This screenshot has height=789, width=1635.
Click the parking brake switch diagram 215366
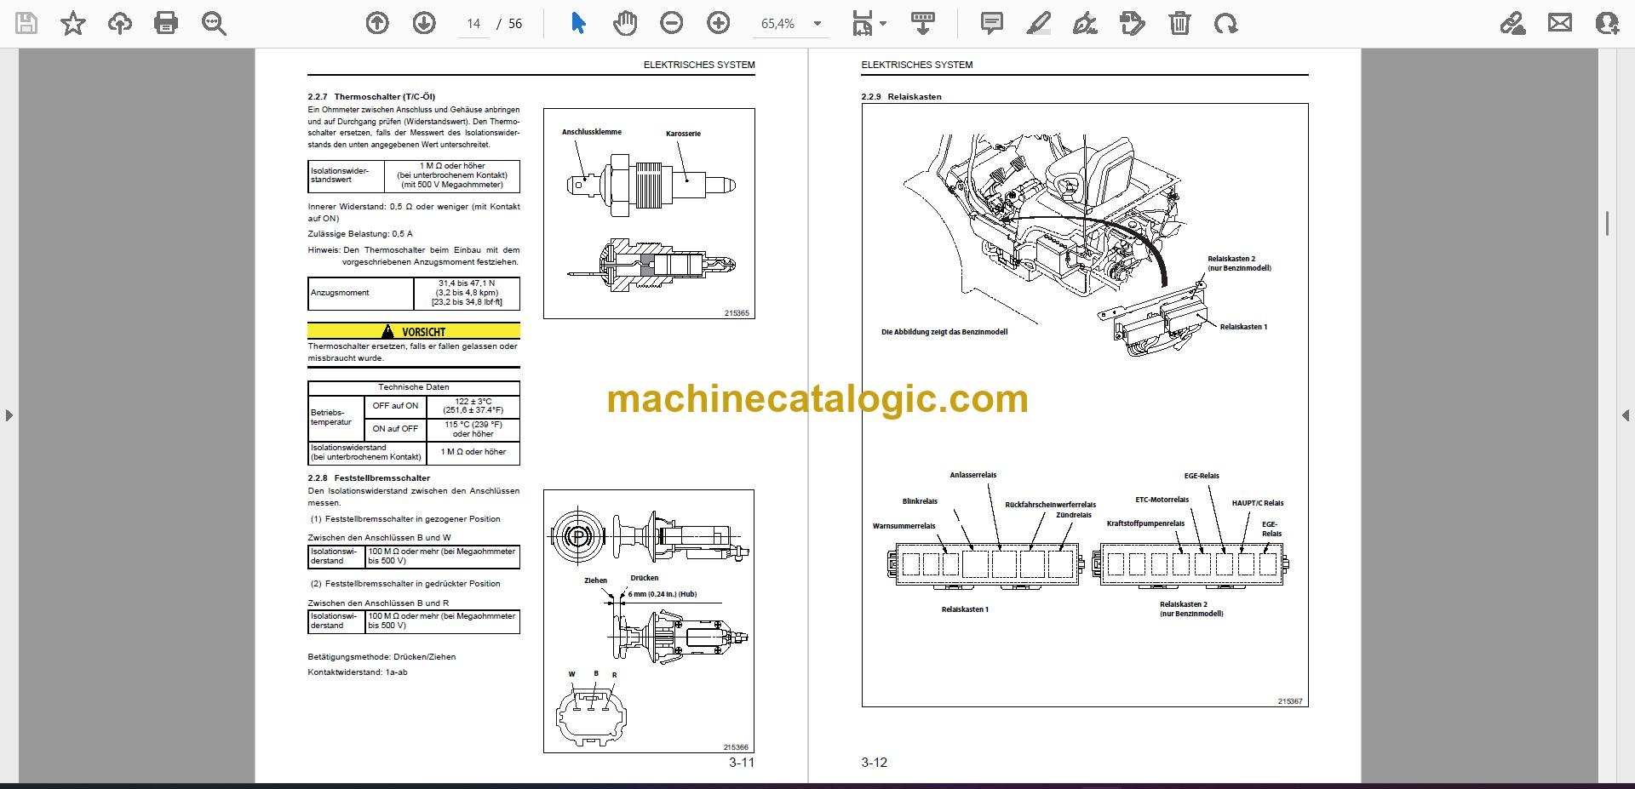click(x=649, y=621)
